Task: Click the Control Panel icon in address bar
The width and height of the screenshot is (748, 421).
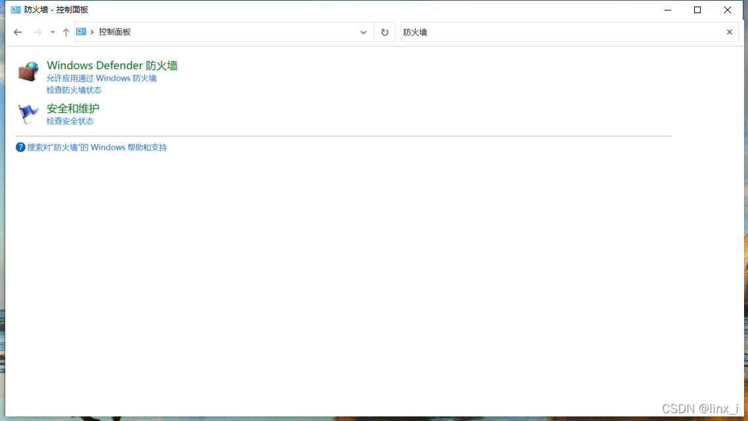Action: [x=81, y=32]
